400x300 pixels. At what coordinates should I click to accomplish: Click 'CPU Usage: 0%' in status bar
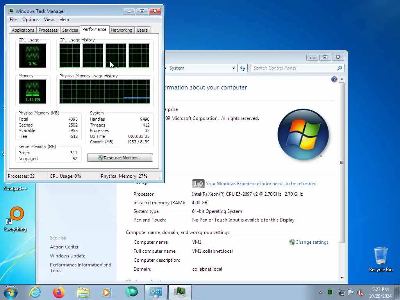click(x=65, y=176)
